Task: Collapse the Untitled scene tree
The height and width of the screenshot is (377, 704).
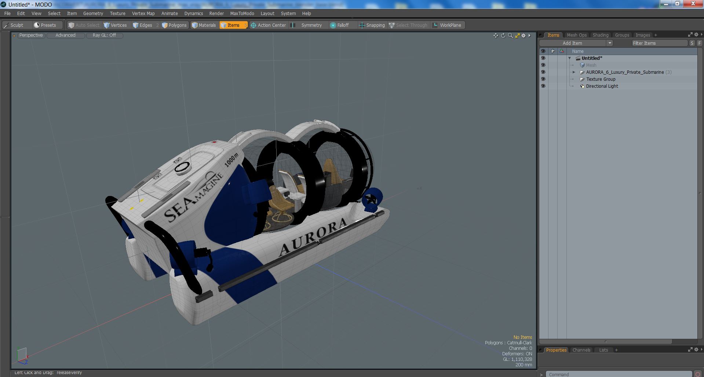Action: tap(570, 58)
